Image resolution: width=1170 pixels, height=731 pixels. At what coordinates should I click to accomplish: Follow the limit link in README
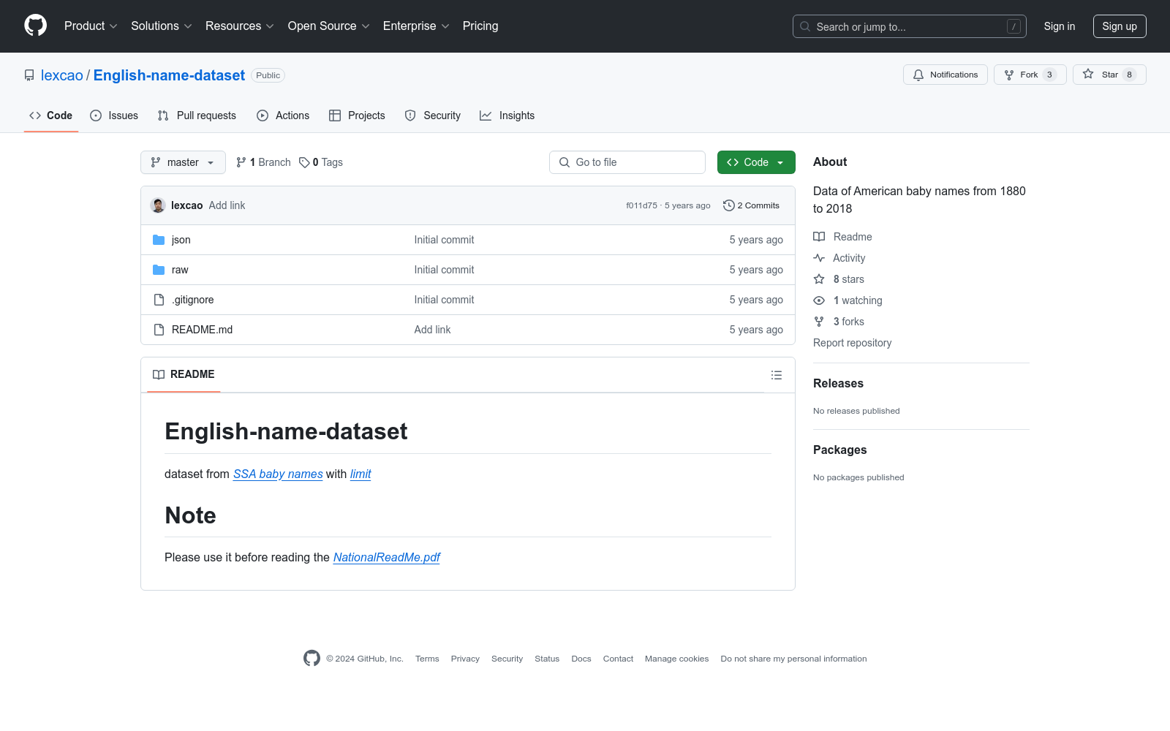tap(361, 474)
